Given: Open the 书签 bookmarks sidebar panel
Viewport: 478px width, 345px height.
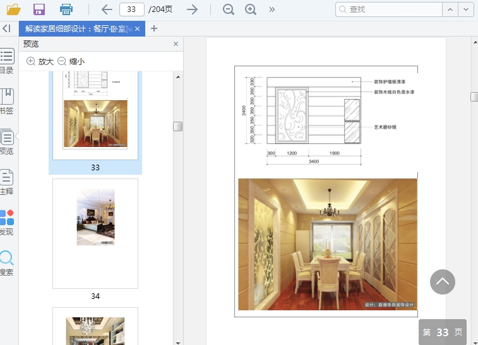Looking at the screenshot, I should tap(7, 101).
